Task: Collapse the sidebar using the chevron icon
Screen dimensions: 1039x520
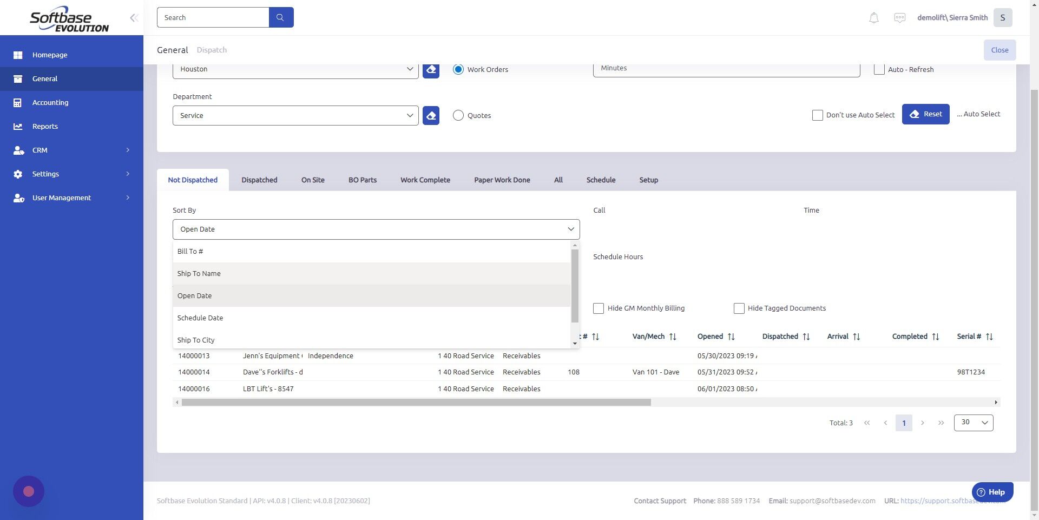Action: tap(134, 17)
